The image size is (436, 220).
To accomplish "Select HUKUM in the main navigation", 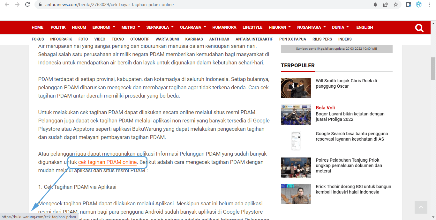I will point(79,27).
